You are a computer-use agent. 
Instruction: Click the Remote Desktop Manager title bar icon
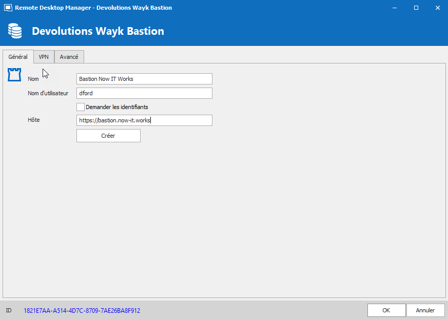click(8, 8)
